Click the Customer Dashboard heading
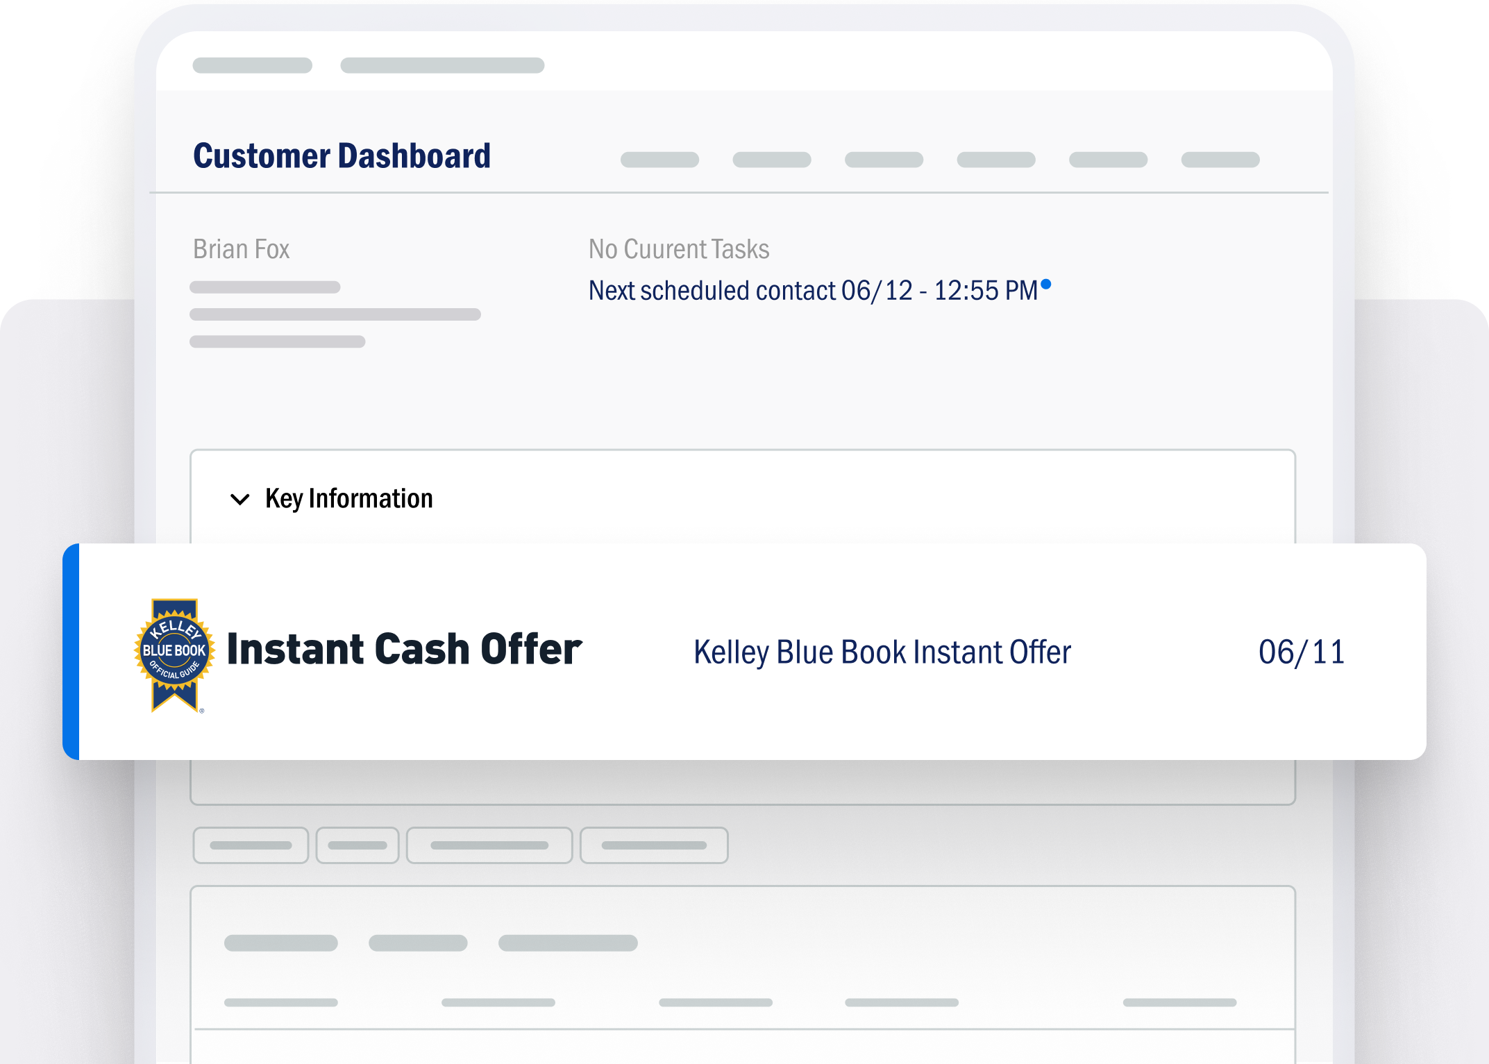The height and width of the screenshot is (1064, 1489). (342, 155)
